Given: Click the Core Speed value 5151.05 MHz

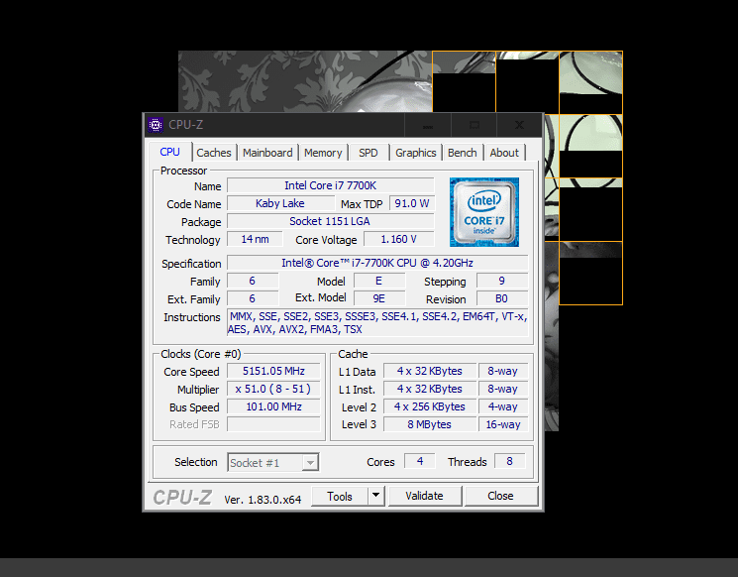Looking at the screenshot, I should [x=273, y=371].
